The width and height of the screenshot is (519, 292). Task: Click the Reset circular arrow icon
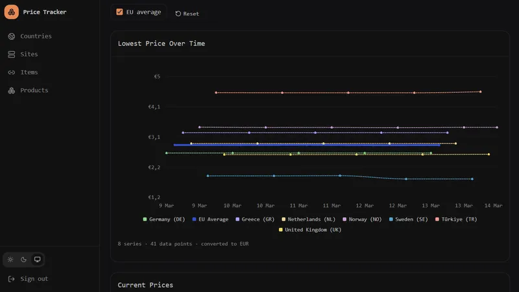tap(178, 14)
